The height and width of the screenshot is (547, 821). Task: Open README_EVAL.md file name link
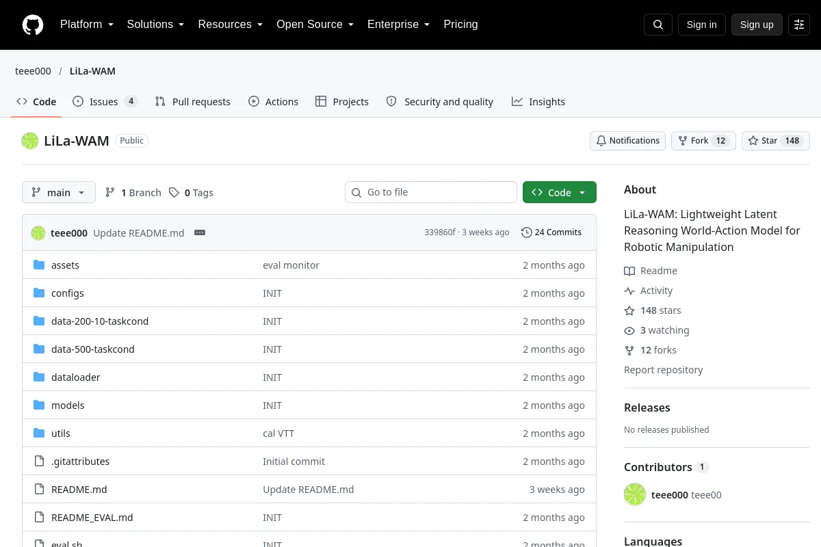tap(92, 518)
